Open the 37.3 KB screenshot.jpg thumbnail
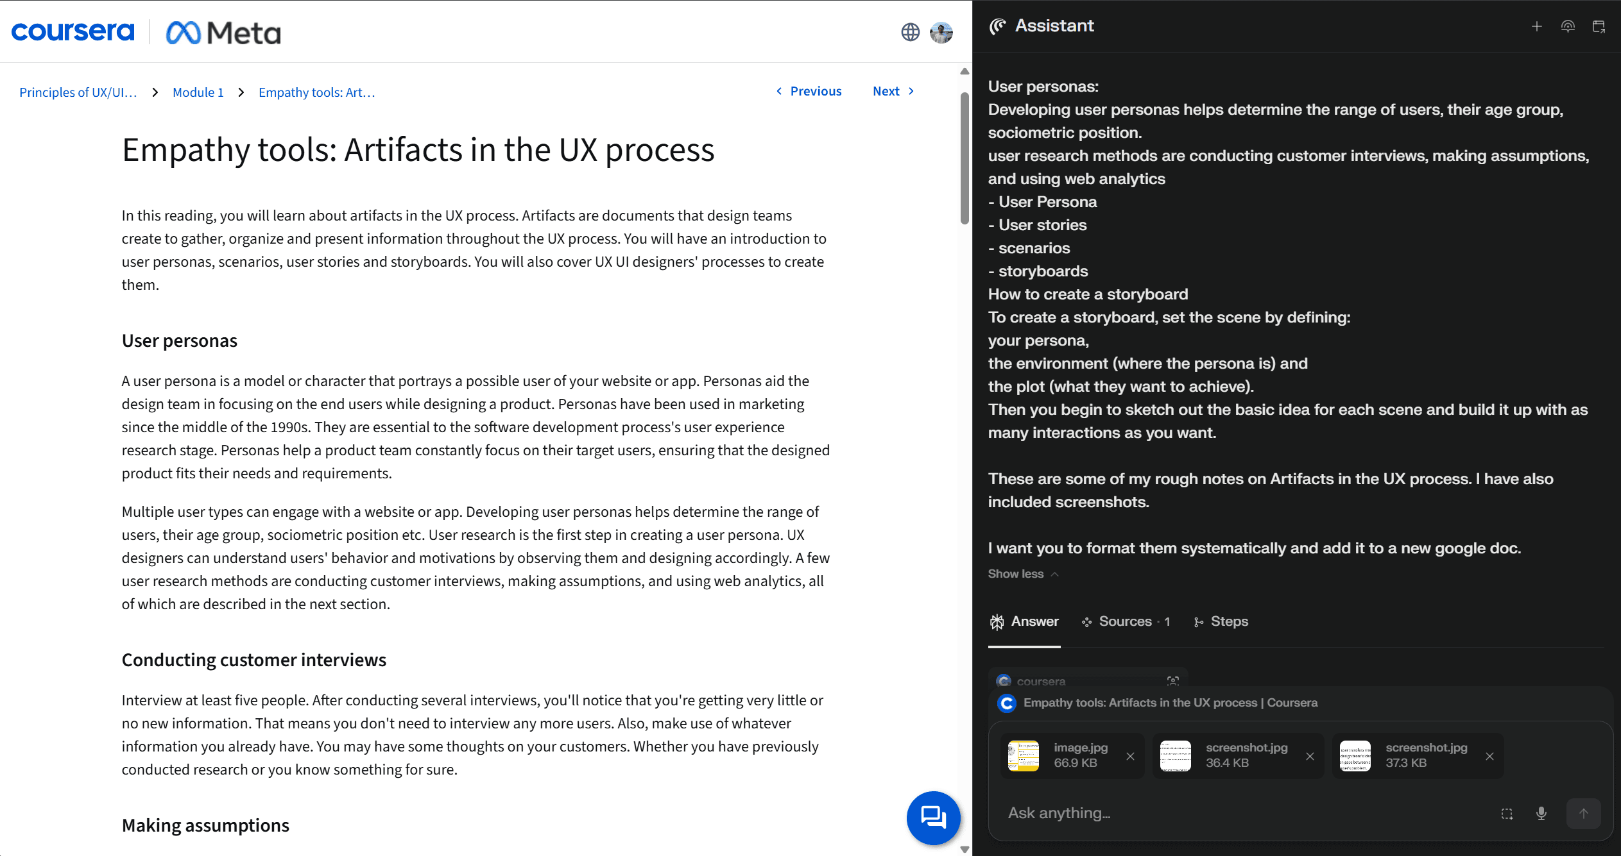Screen dimensions: 1621x856 pos(1355,756)
